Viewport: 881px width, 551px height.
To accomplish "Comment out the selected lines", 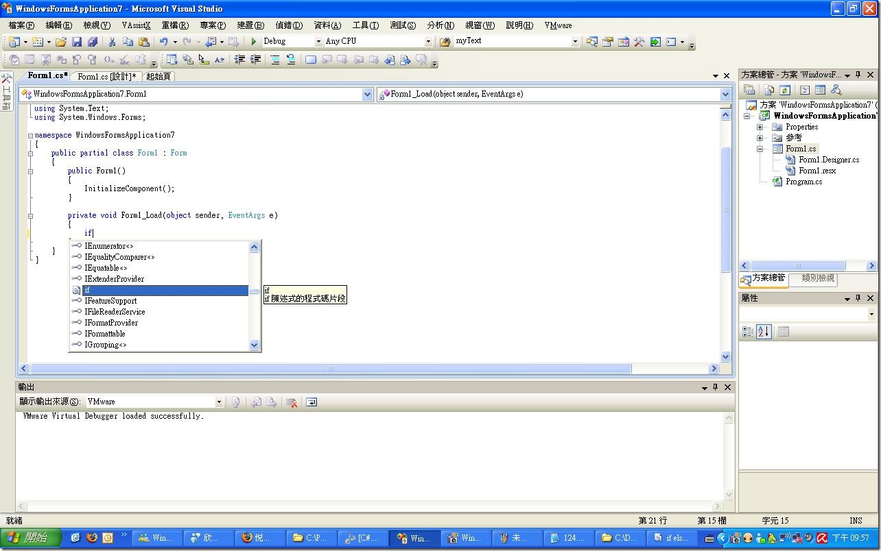I will pyautogui.click(x=275, y=60).
